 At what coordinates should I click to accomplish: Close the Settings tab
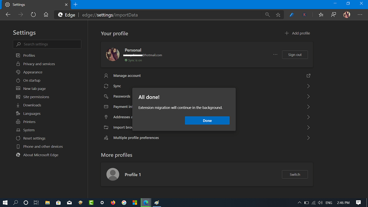(x=66, y=4)
